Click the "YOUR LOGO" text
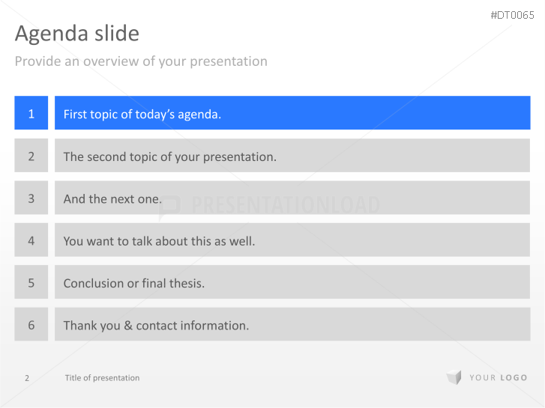Screen dimensions: 545x408 [x=499, y=378]
